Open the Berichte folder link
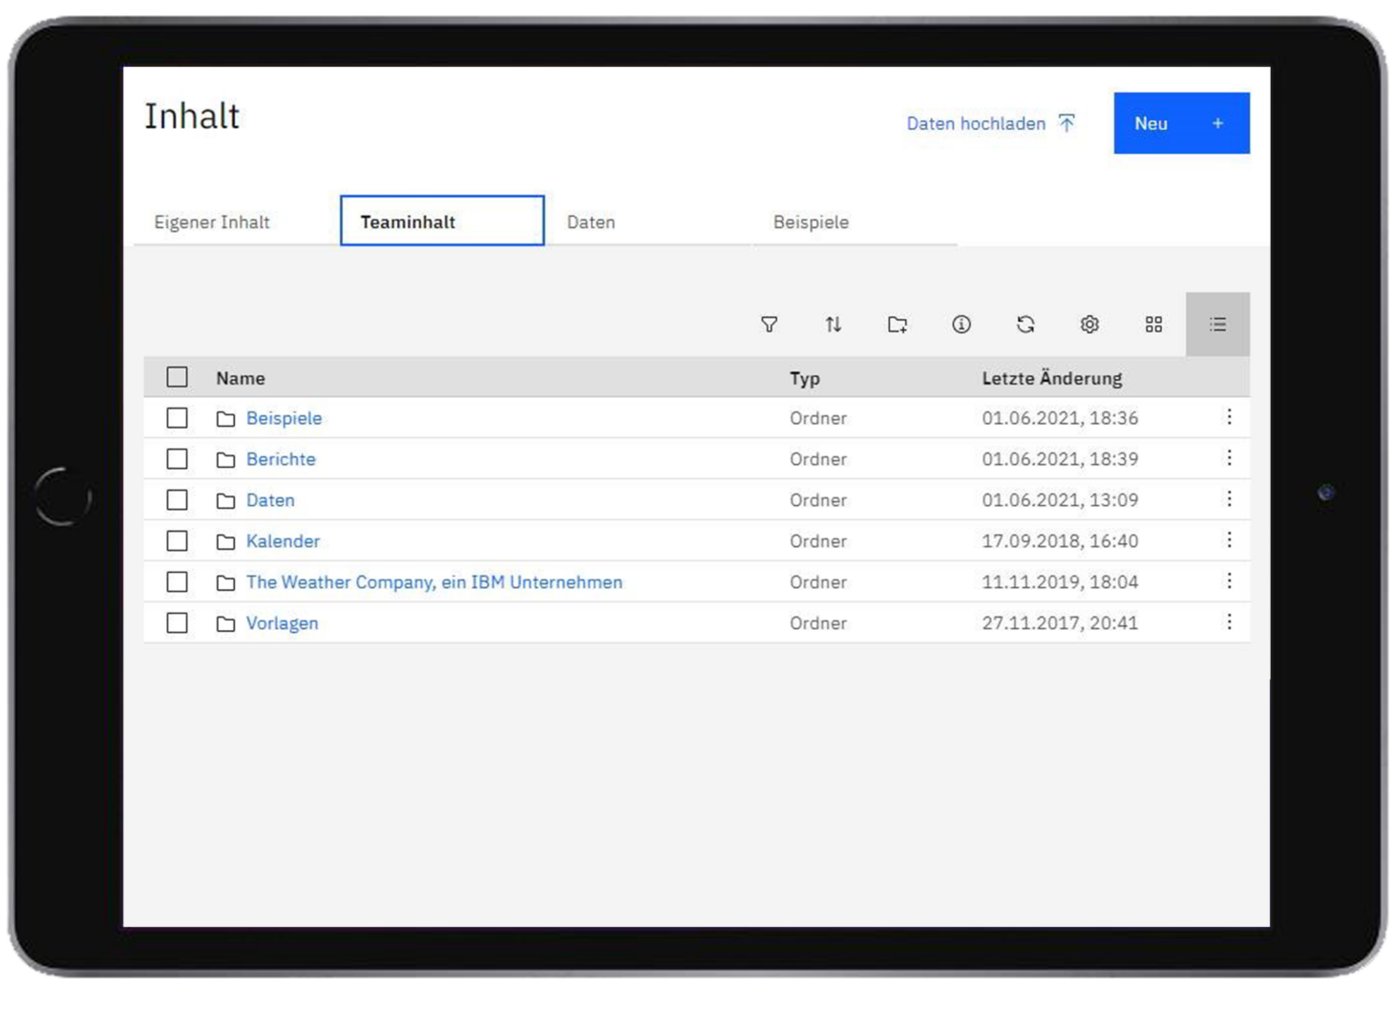 tap(281, 459)
